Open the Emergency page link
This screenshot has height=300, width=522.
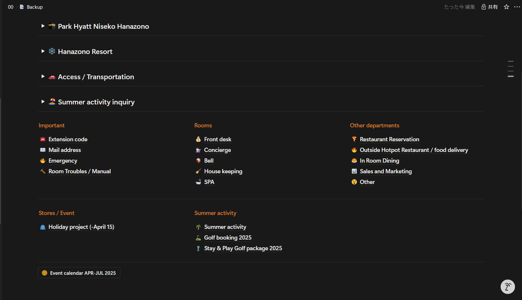pos(63,161)
